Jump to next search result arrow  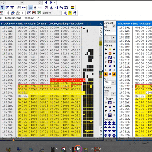point(23,13)
